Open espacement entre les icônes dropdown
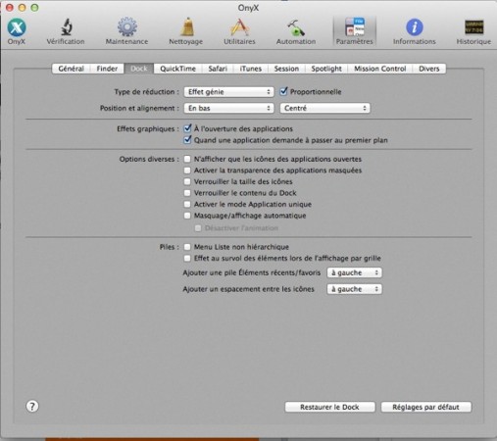The height and width of the screenshot is (441, 497). click(x=354, y=289)
